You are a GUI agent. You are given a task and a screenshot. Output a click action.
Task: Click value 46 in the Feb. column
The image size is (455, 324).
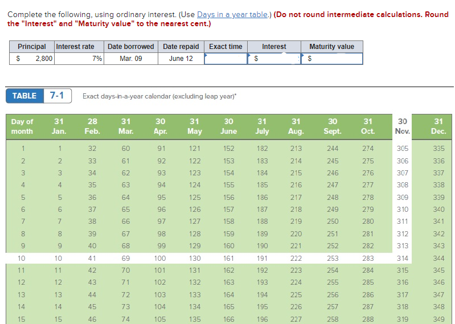[x=92, y=319]
